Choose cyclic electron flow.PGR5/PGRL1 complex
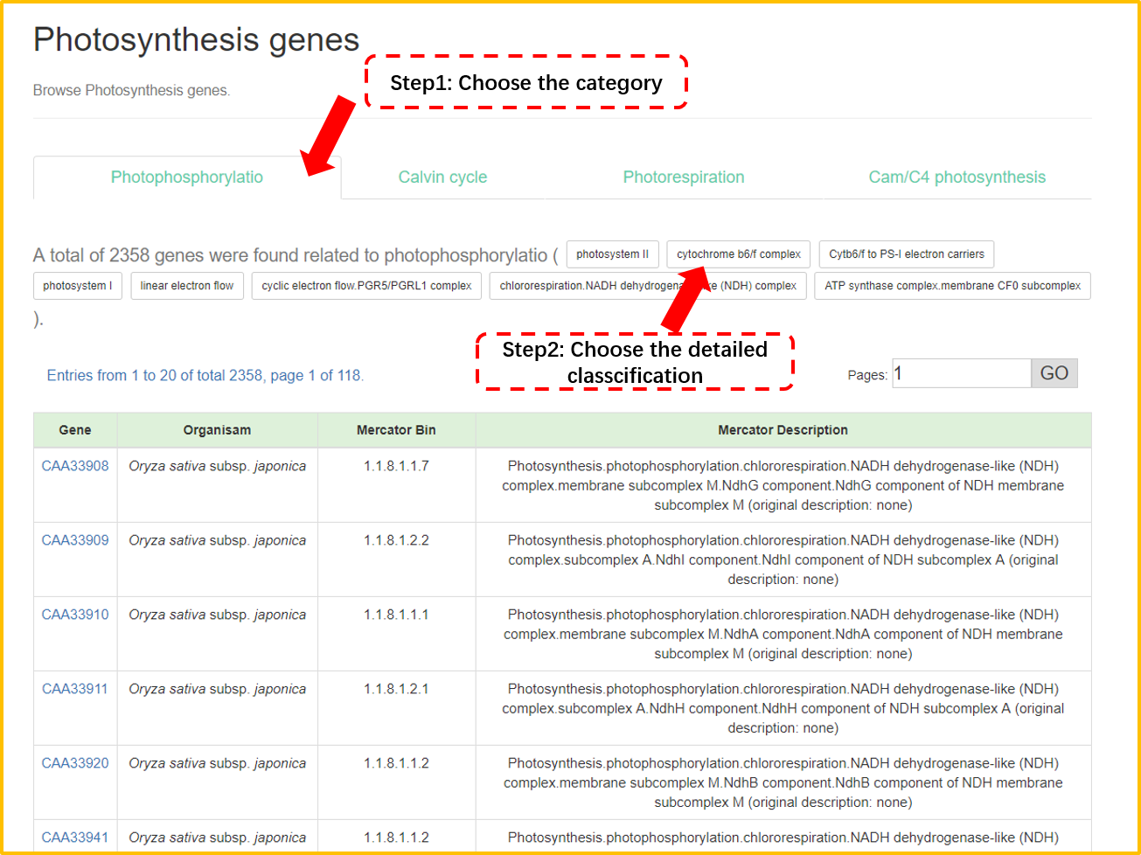The height and width of the screenshot is (855, 1141). coord(366,286)
